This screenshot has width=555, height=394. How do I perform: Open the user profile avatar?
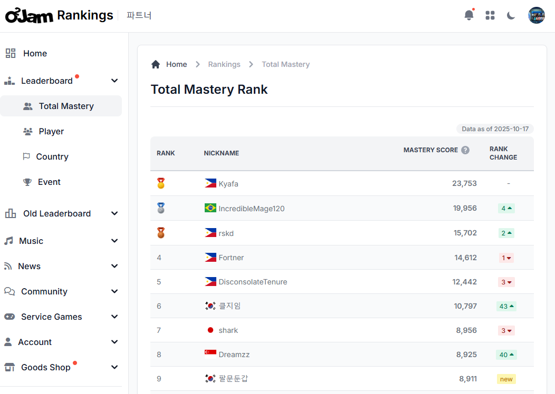[x=536, y=15]
